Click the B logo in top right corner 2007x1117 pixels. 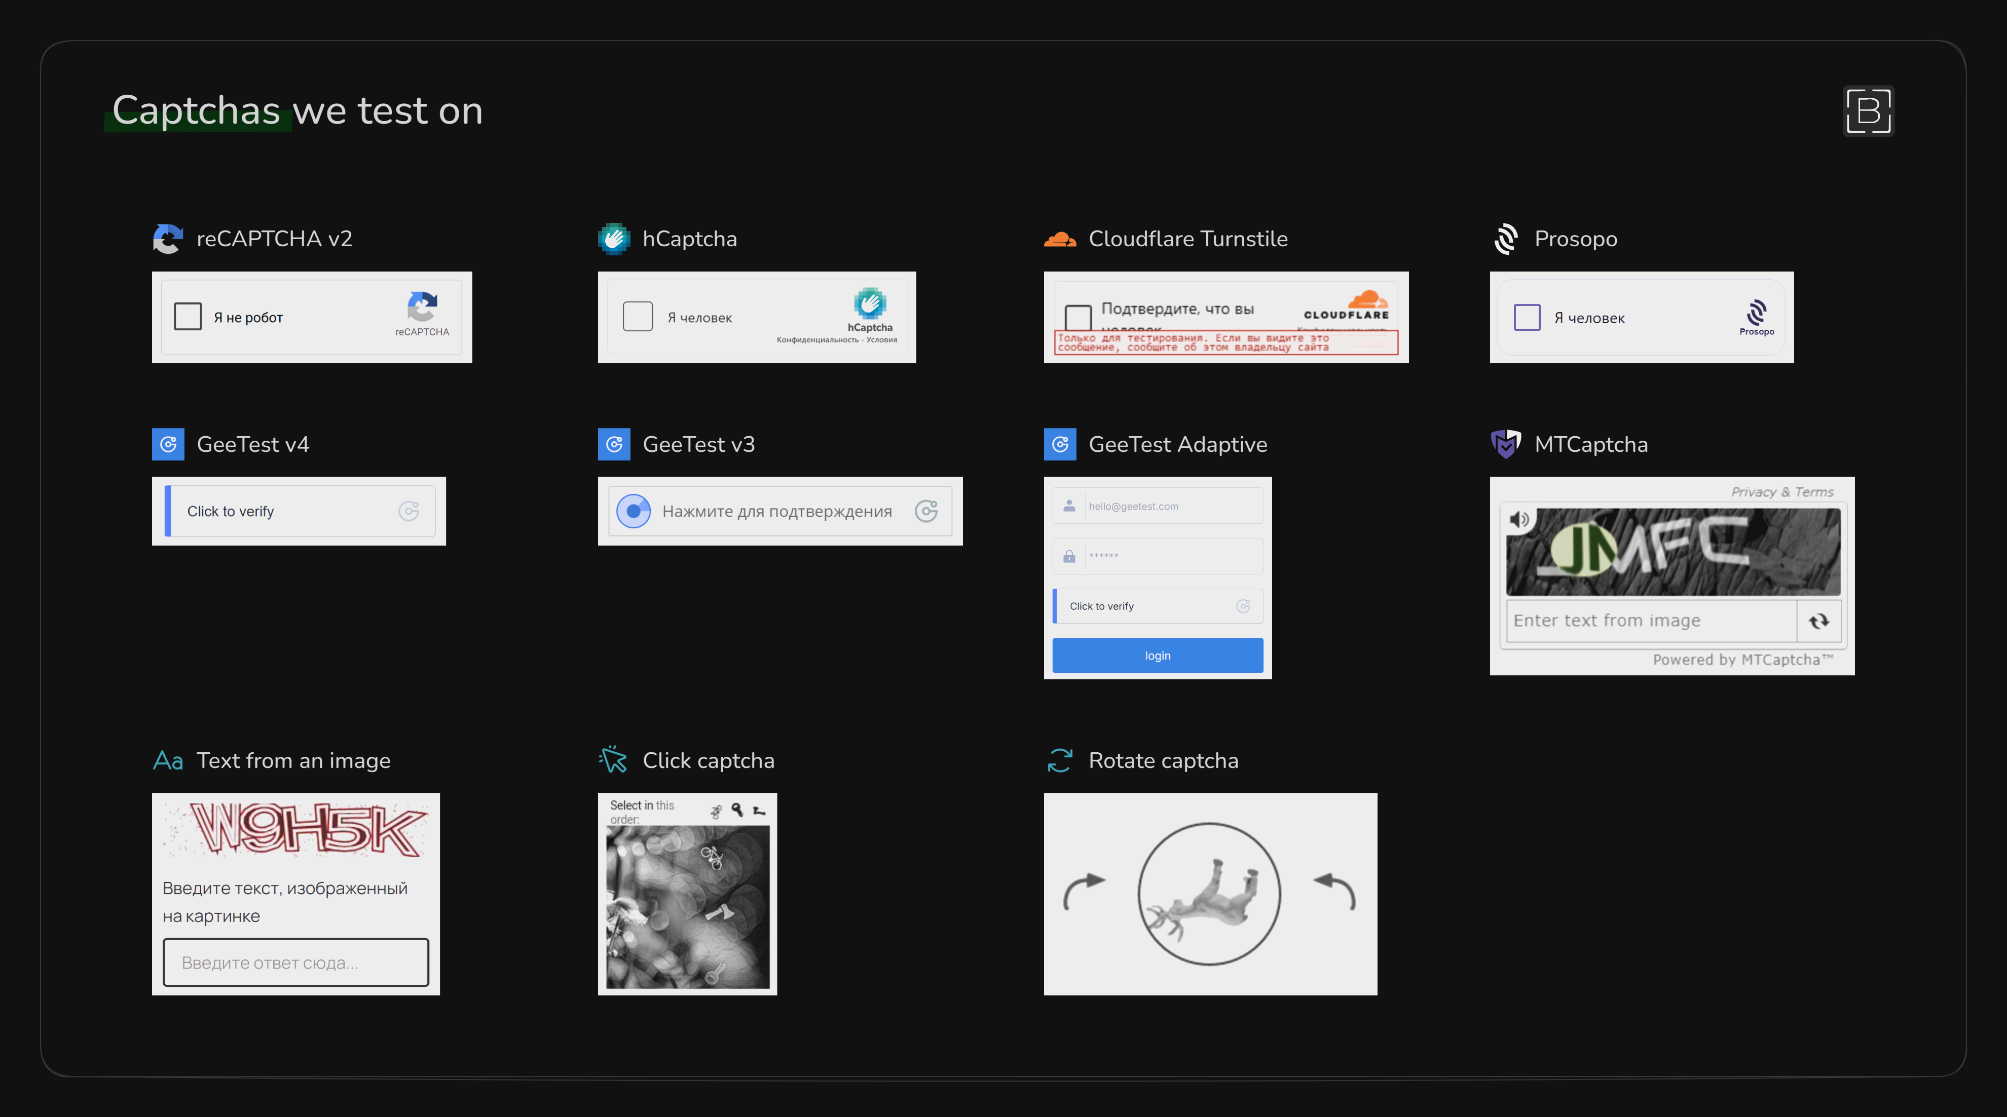(x=1868, y=110)
